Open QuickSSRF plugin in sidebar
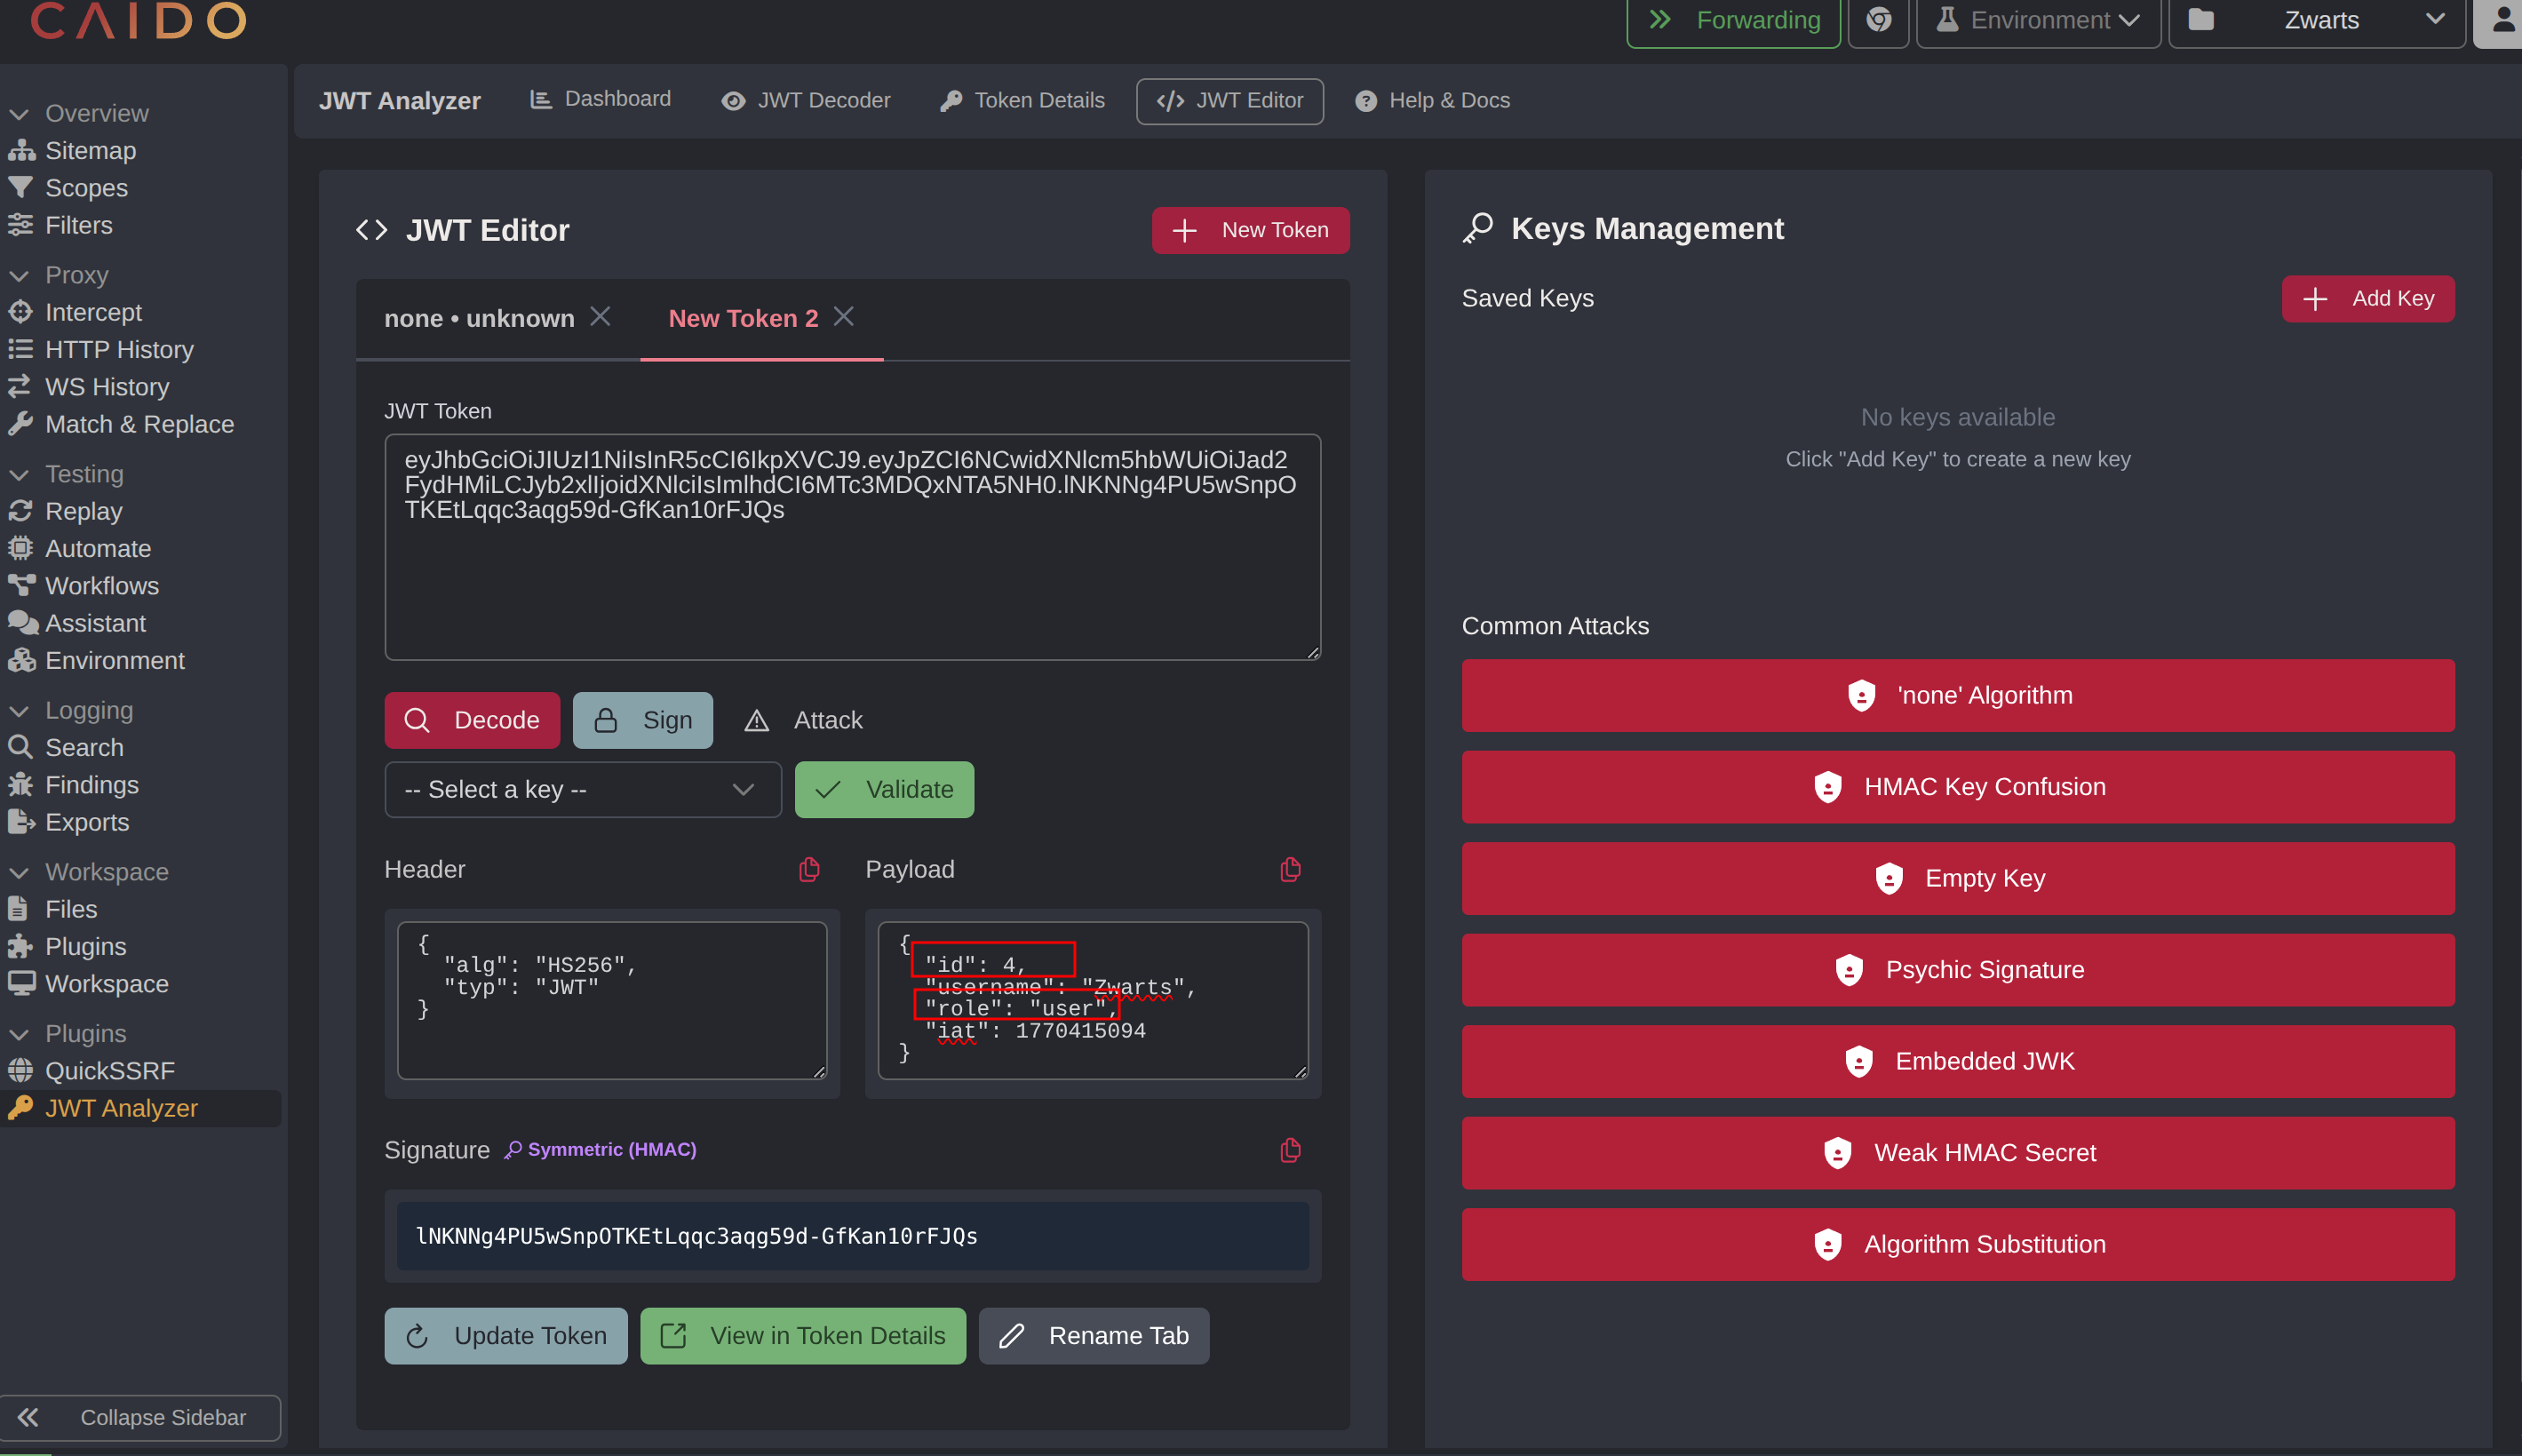Viewport: 2522px width, 1456px height. tap(110, 1070)
